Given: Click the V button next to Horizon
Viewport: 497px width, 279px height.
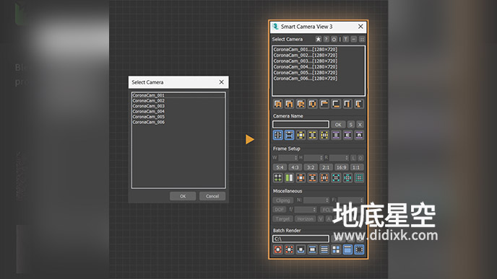Looking at the screenshot, I should click(321, 219).
